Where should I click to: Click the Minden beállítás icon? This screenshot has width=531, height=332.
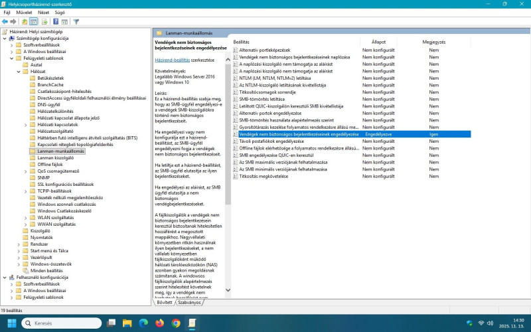click(25, 271)
